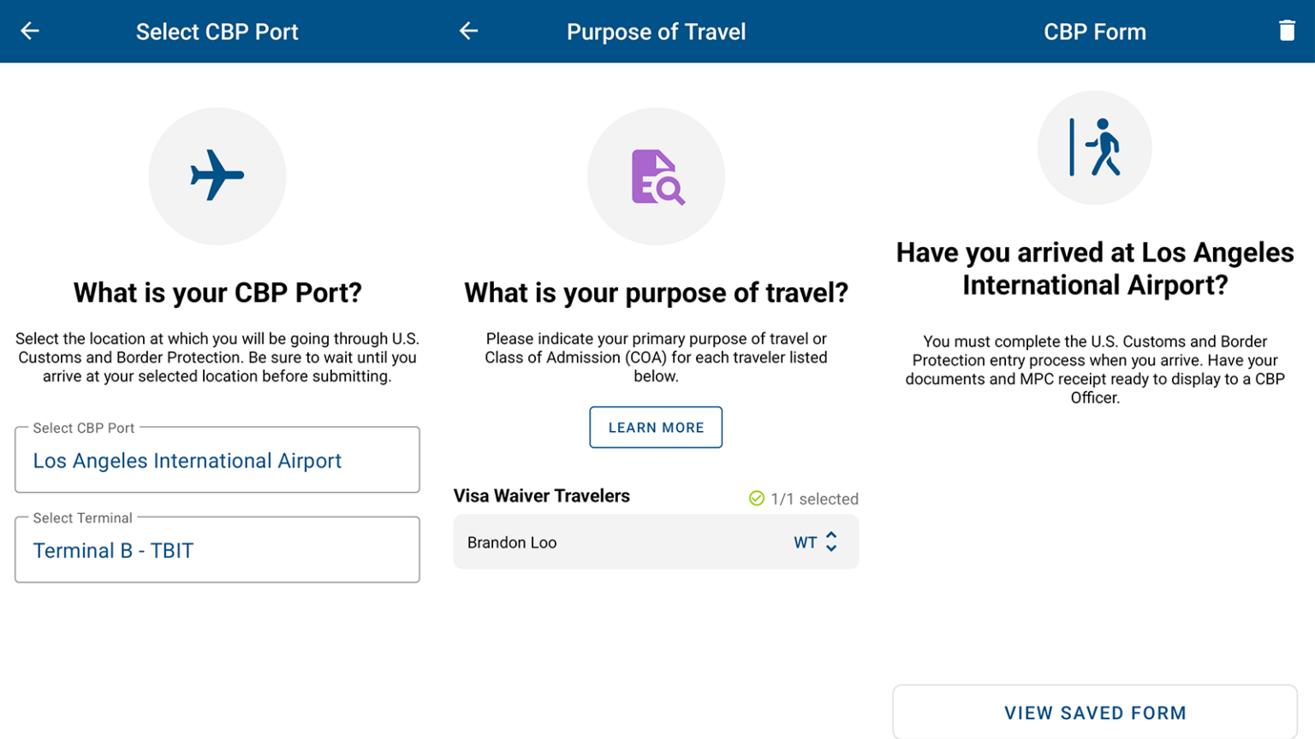Click the green checkmark beside 1/1 selected
The image size is (1315, 739).
click(757, 499)
